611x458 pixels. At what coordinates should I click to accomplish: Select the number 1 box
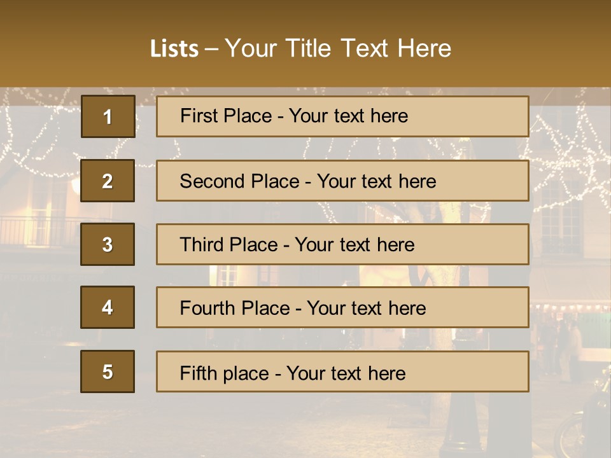pos(108,116)
